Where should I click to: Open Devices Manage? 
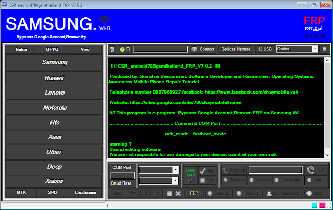point(236,49)
